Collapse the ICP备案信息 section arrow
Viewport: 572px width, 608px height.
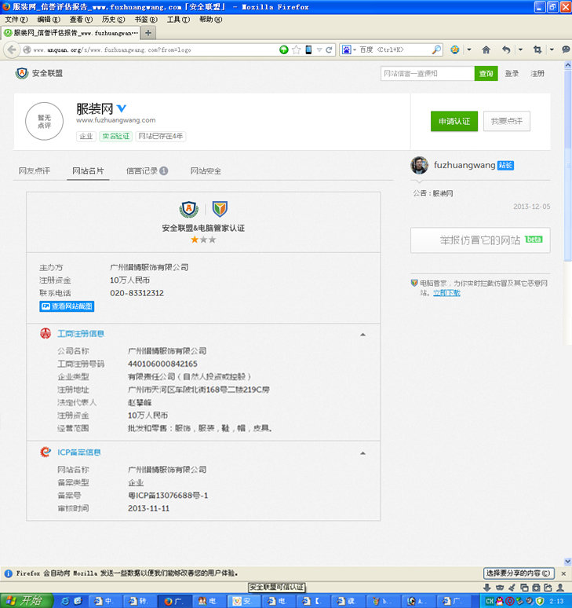[x=363, y=453]
